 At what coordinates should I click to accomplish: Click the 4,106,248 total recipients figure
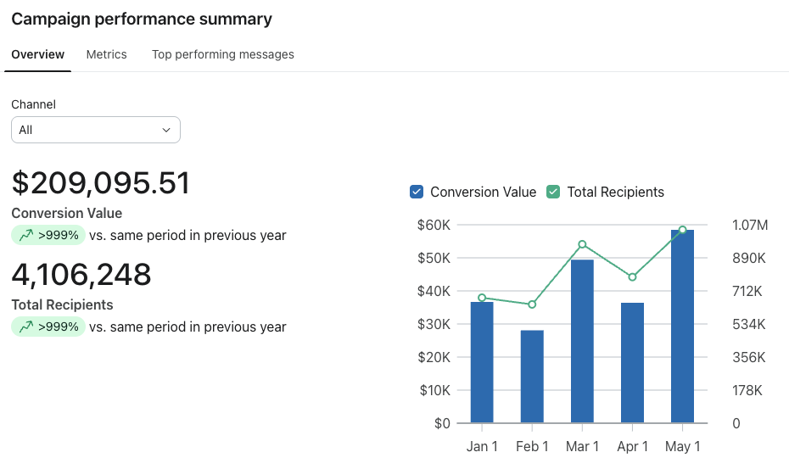coord(81,274)
